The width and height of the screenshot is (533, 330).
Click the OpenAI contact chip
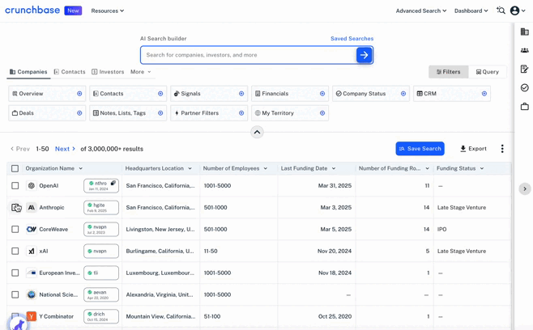pyautogui.click(x=101, y=186)
